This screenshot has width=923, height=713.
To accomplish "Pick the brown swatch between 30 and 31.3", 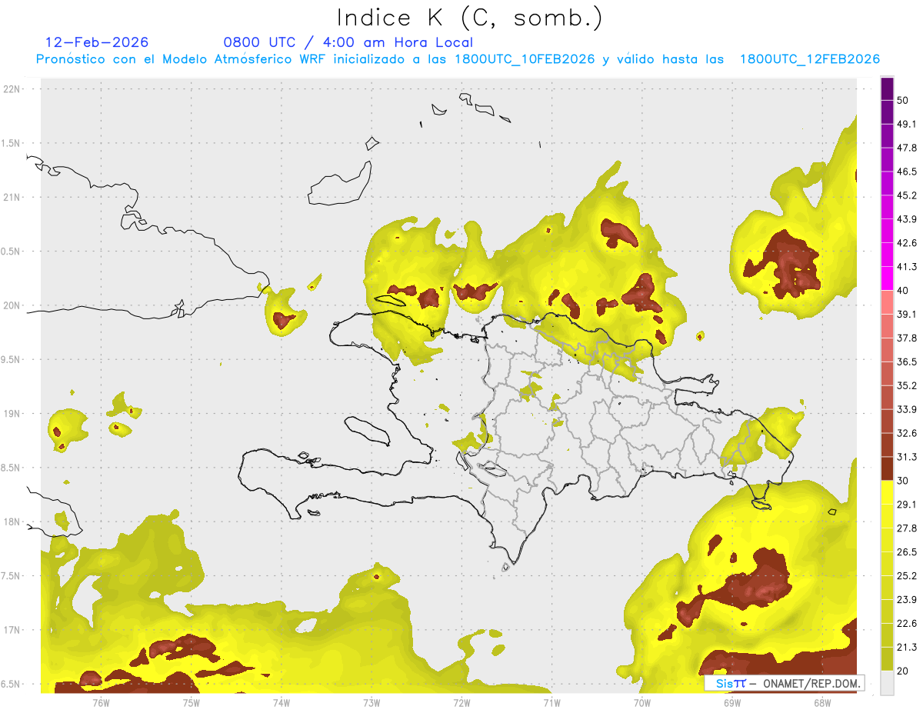I will pos(888,468).
